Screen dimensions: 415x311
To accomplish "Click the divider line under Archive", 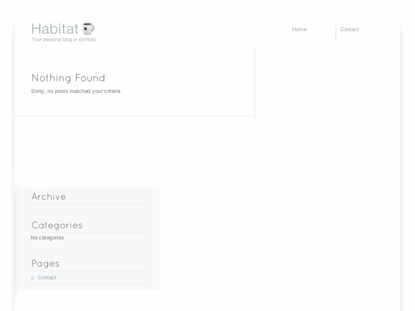I will coord(87,204).
